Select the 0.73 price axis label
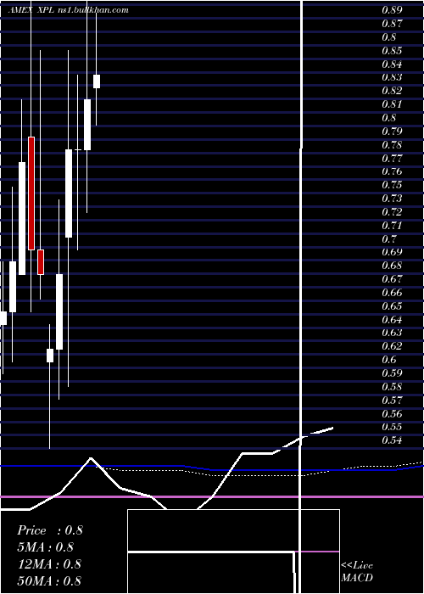 pyautogui.click(x=392, y=199)
